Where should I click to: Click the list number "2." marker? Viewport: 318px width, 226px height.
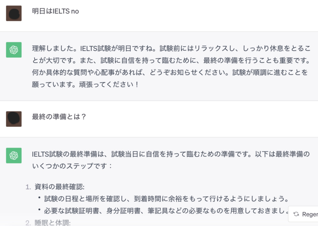(28, 222)
